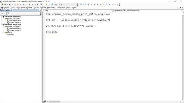Click the Insert UserForm toolbar icon
Screen dimensions: 184x103
point(5,5)
